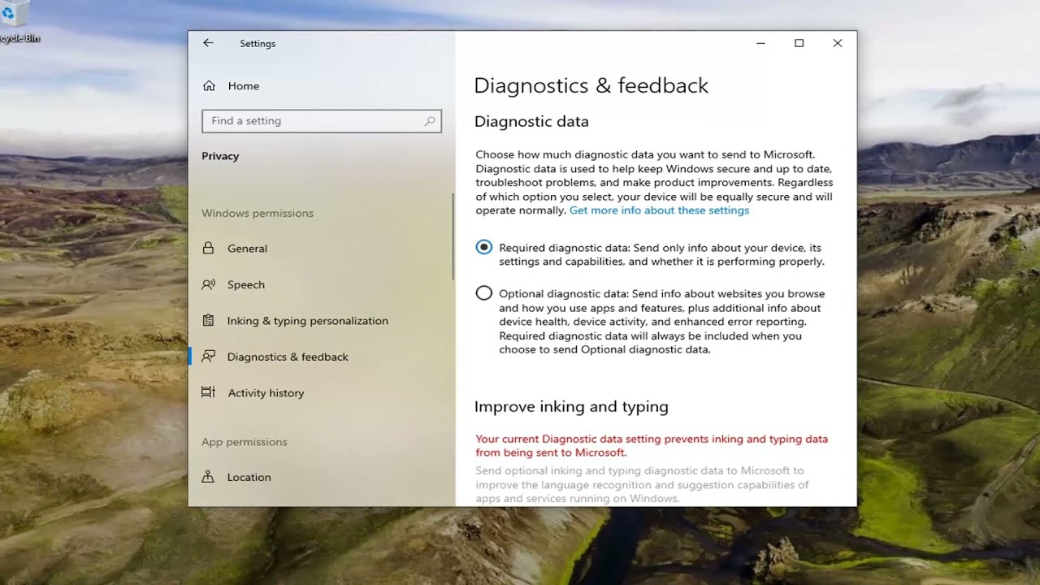This screenshot has width=1040, height=585.
Task: Open the Recycle Bin on the desktop
Action: tap(16, 23)
